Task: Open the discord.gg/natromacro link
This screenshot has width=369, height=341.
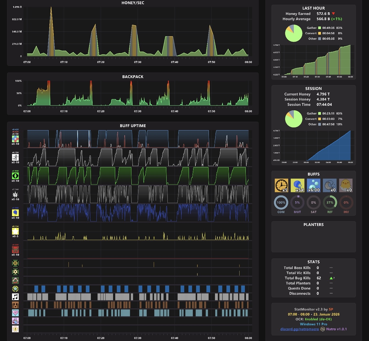Action: coord(299,329)
